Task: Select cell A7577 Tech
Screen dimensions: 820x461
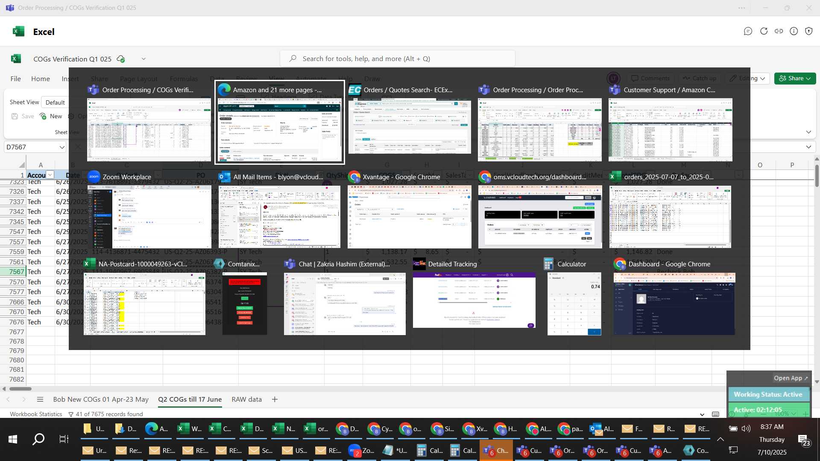Action: coord(41,292)
